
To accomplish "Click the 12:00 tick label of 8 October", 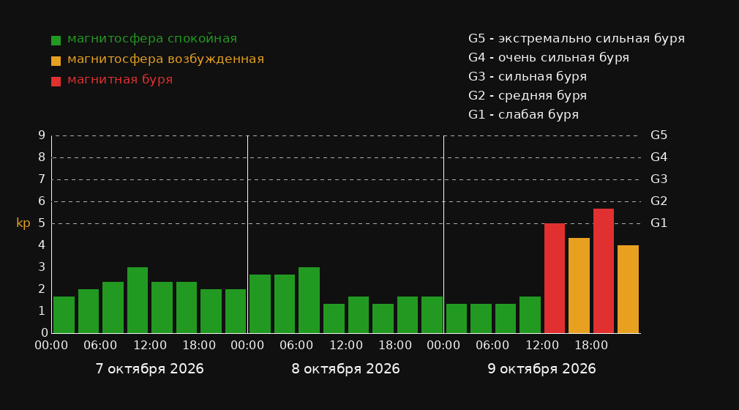I will (346, 346).
